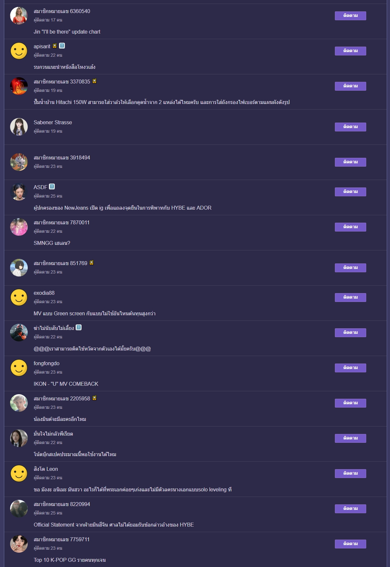Open Sabener Strasse's profile picture
390x567 pixels.
coord(19,127)
